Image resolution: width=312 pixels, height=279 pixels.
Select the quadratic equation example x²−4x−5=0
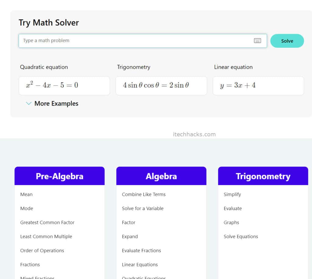click(64, 85)
